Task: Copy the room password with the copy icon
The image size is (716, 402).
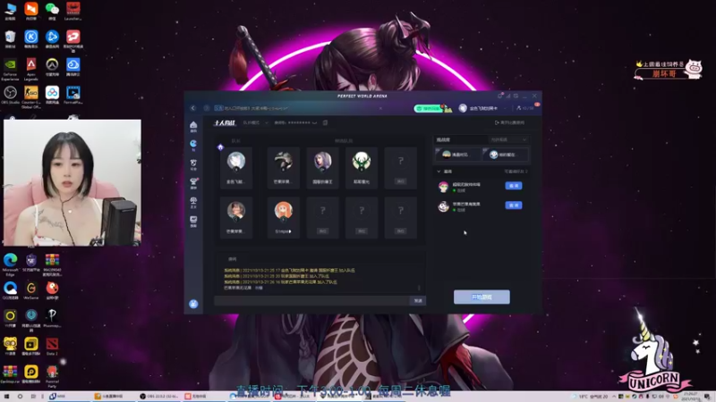Action: click(325, 122)
